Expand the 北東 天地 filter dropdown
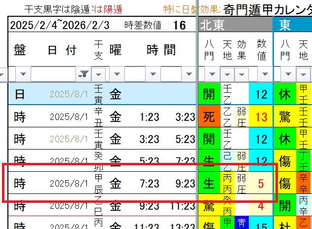 tap(227, 74)
